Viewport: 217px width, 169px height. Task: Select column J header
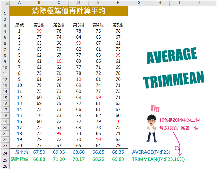[x=199, y=3]
